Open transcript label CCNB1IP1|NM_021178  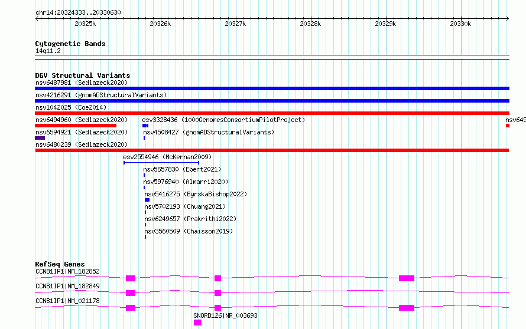[67, 301]
